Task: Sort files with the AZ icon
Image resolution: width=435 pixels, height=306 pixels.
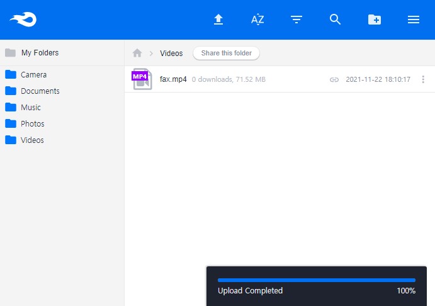Action: 257,20
